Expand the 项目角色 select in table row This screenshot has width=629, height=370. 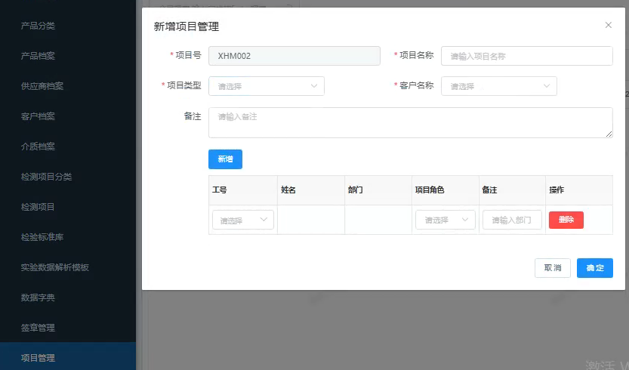445,220
